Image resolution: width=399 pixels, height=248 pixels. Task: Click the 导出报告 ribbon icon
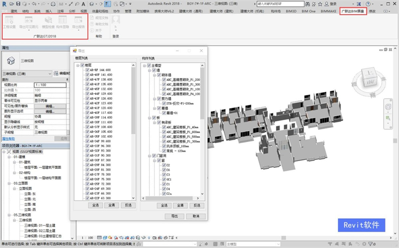(x=78, y=20)
